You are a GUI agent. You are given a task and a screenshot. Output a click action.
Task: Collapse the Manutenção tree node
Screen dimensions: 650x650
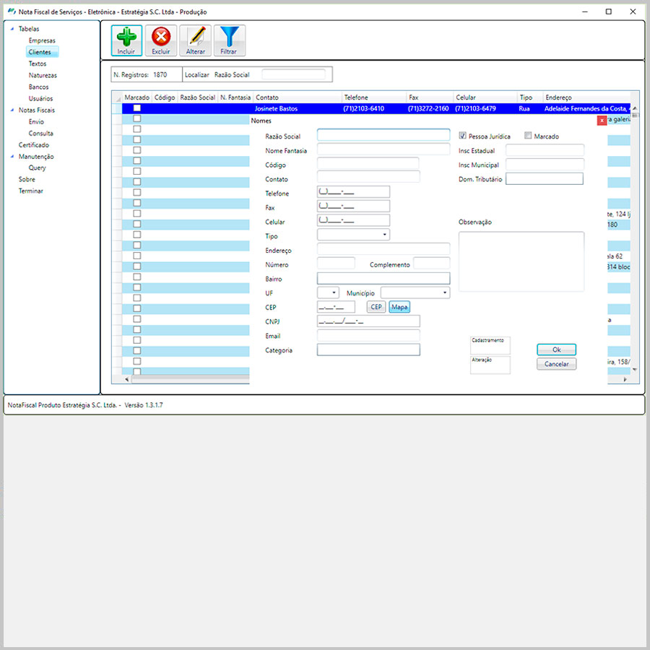click(x=12, y=156)
